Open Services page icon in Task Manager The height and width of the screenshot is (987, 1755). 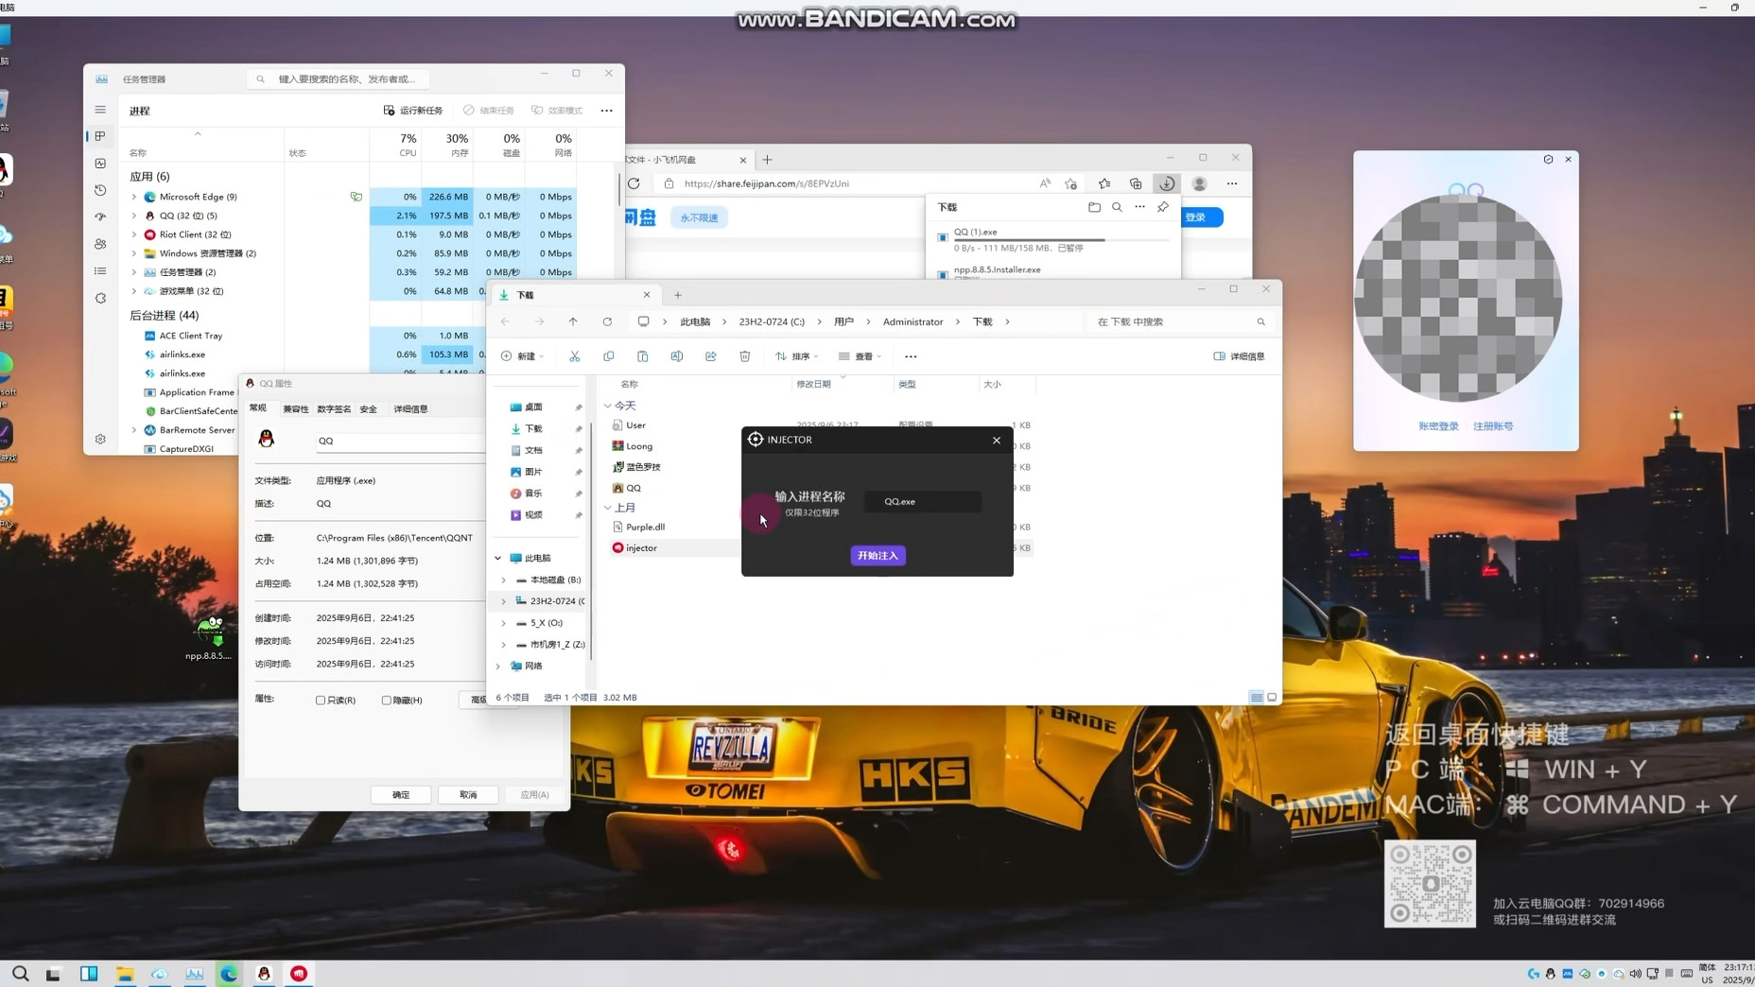[100, 298]
